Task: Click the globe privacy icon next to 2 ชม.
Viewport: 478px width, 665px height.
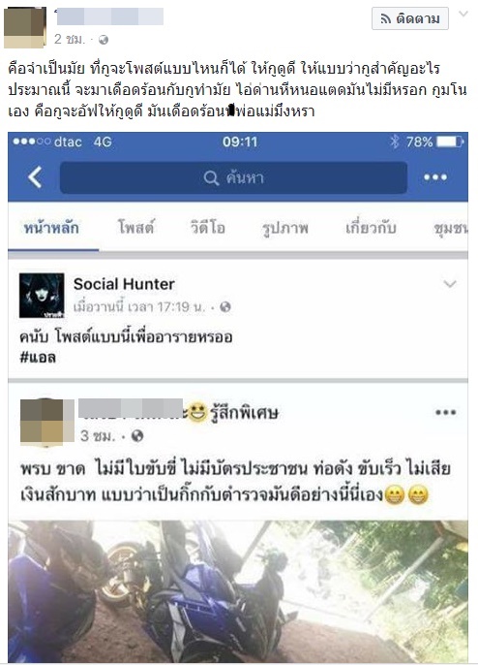Action: click(104, 40)
